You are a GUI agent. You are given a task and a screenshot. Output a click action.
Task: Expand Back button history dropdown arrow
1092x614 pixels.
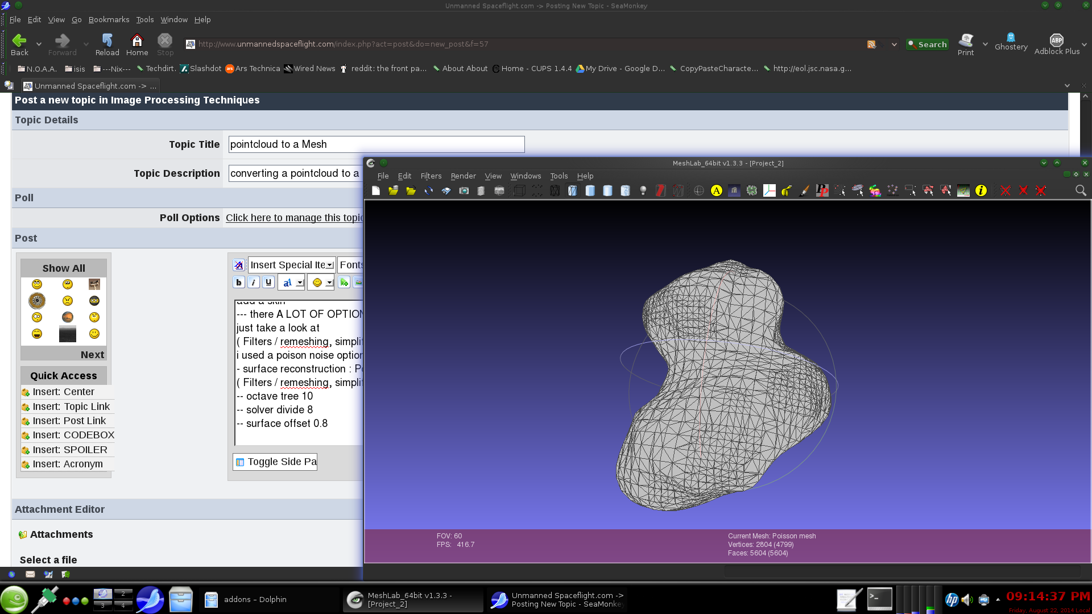[39, 44]
